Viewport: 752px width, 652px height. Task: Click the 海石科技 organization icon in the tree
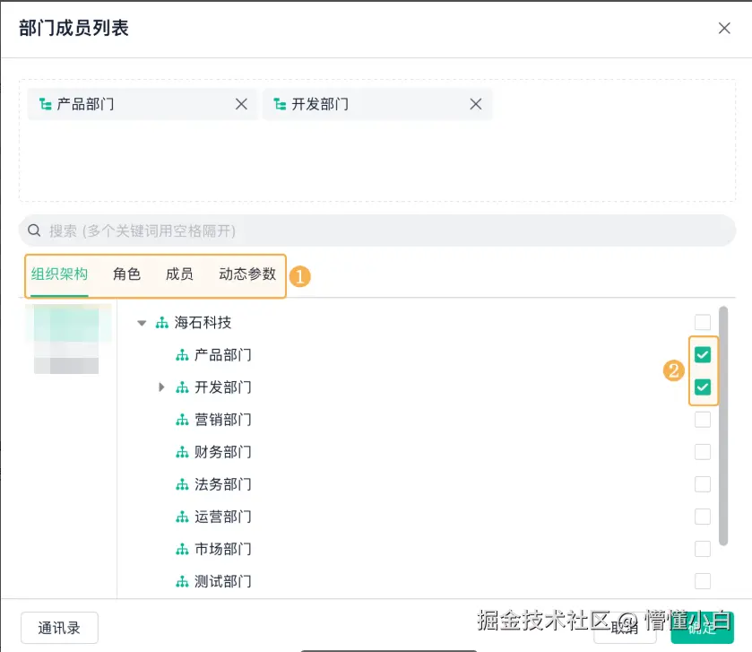click(163, 322)
